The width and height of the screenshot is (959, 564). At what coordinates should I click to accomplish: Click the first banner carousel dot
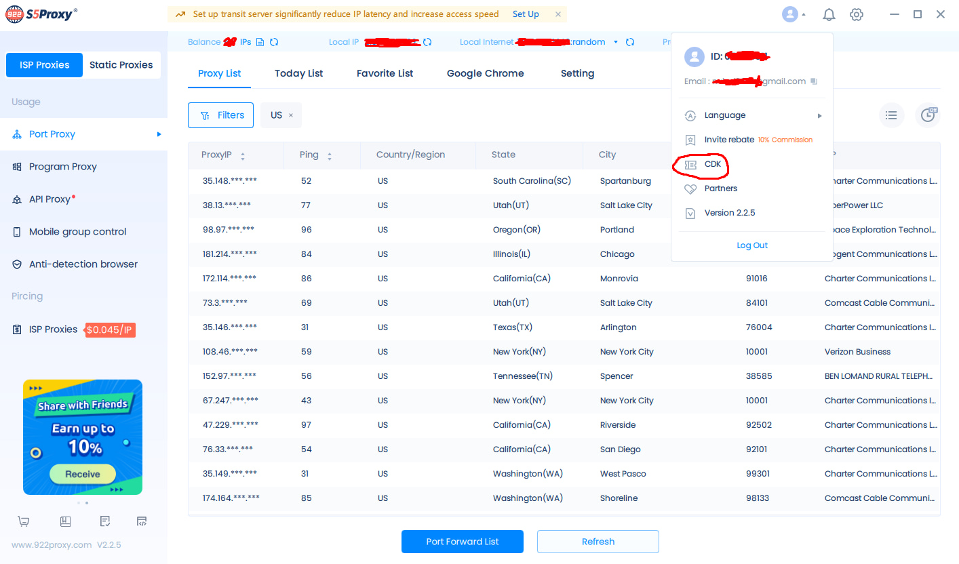click(x=79, y=503)
